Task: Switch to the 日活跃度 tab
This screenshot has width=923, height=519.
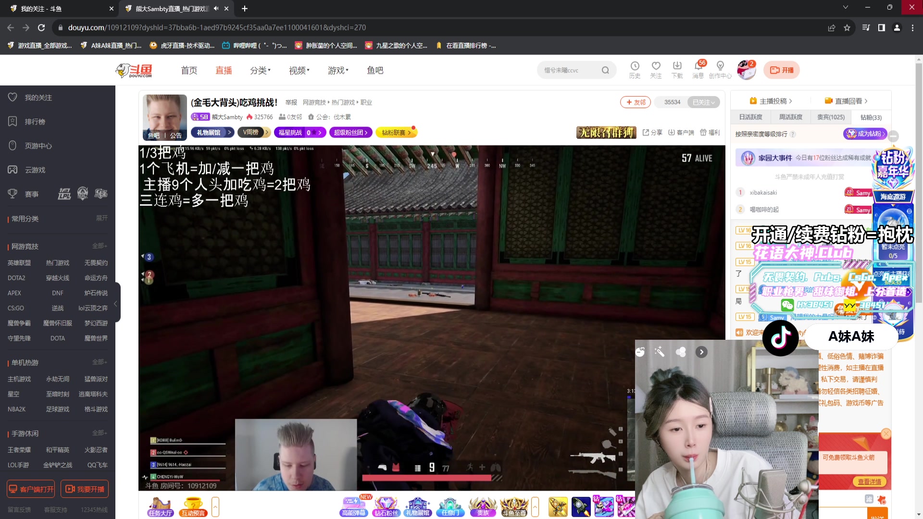Action: pyautogui.click(x=750, y=117)
